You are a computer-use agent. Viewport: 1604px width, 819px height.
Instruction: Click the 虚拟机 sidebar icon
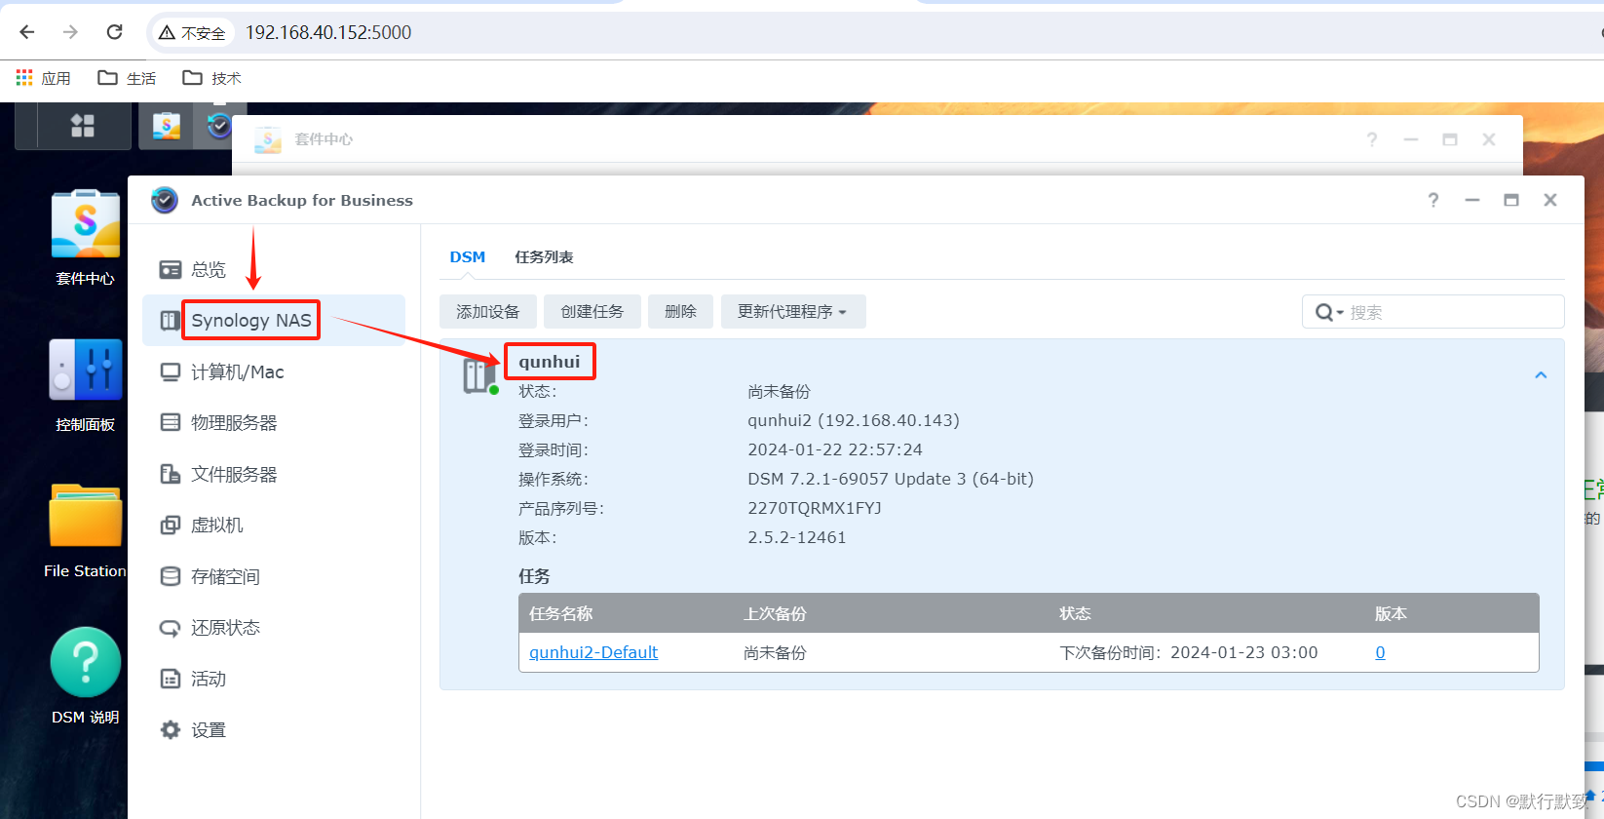pyautogui.click(x=171, y=525)
